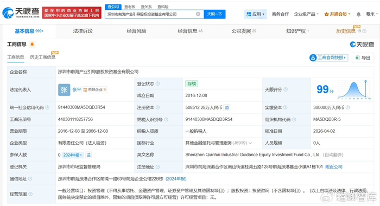Viewport: 380px width, 206px height.
Task: Click the 张 avatar of legal representative
Action: click(64, 90)
